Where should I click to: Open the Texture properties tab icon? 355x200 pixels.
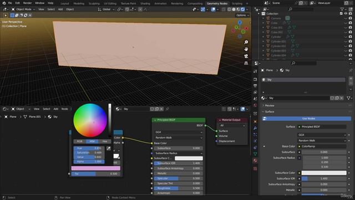point(255,169)
